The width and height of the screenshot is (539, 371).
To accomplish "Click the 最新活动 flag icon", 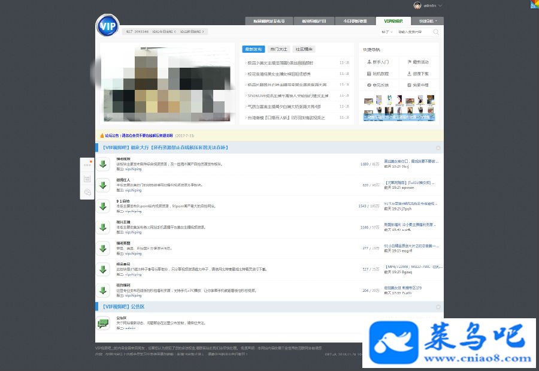I will [x=409, y=62].
